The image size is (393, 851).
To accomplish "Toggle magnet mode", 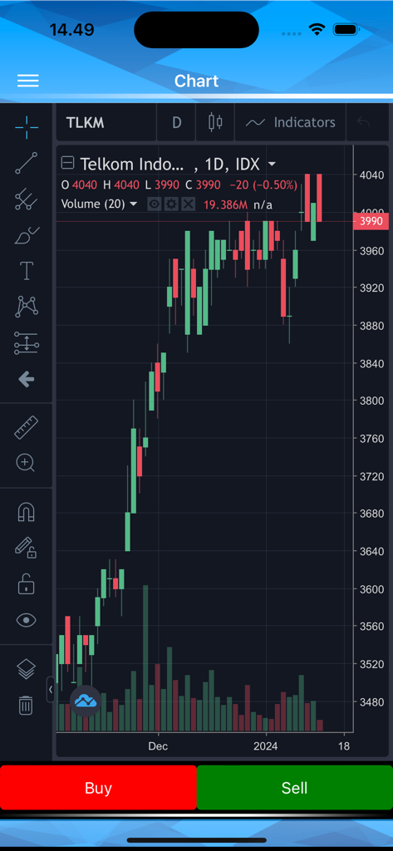I will [x=27, y=512].
